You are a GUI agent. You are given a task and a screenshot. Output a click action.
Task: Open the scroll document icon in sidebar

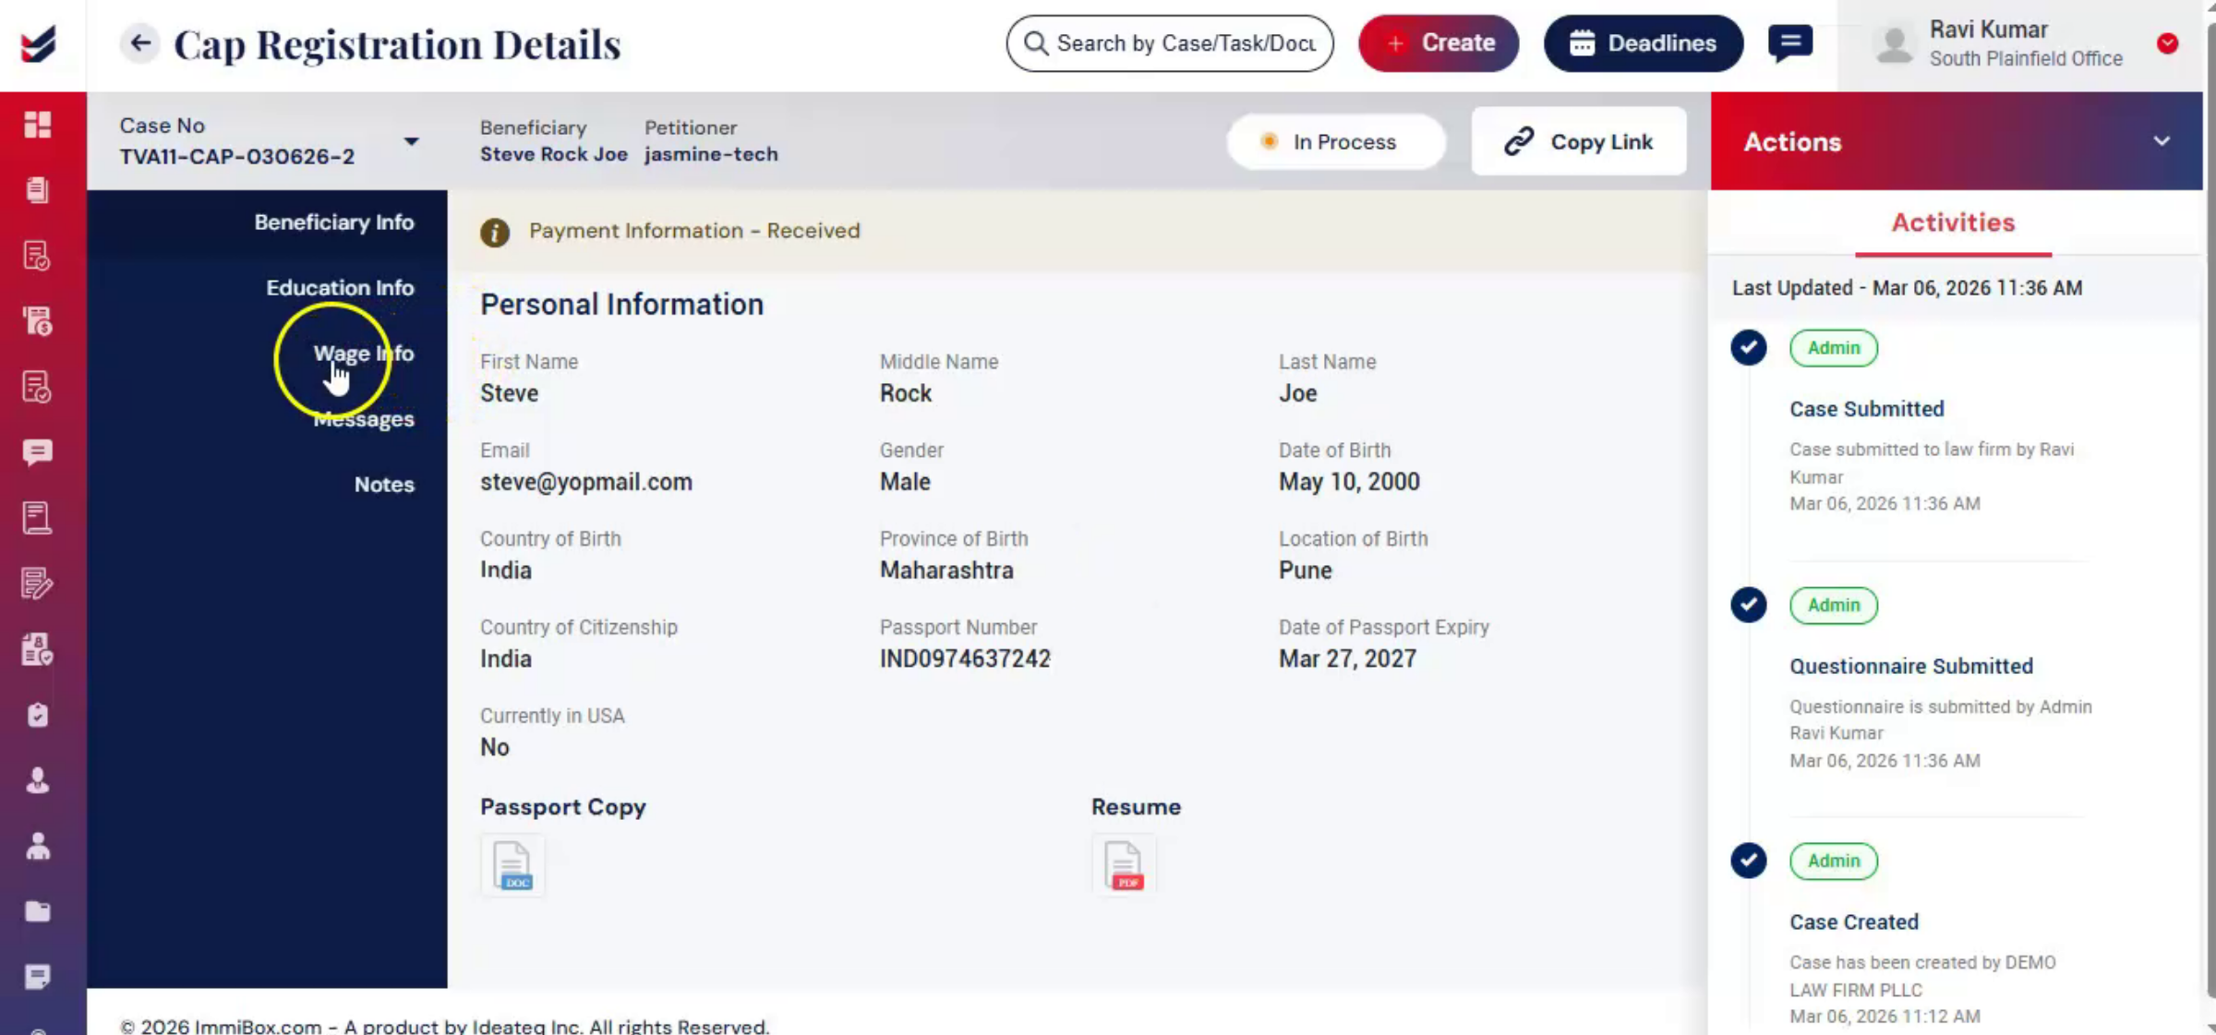(37, 517)
